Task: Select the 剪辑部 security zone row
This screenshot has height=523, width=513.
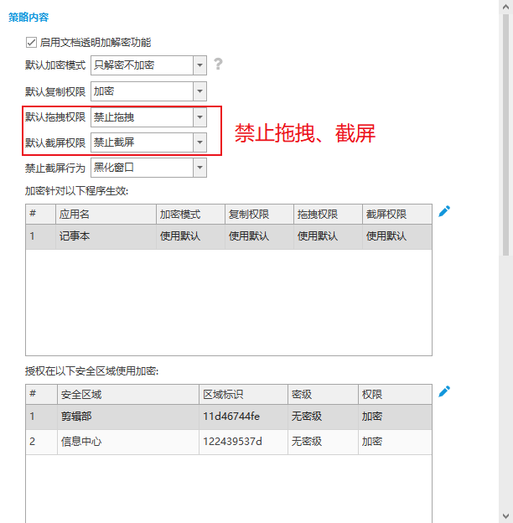Action: [228, 417]
